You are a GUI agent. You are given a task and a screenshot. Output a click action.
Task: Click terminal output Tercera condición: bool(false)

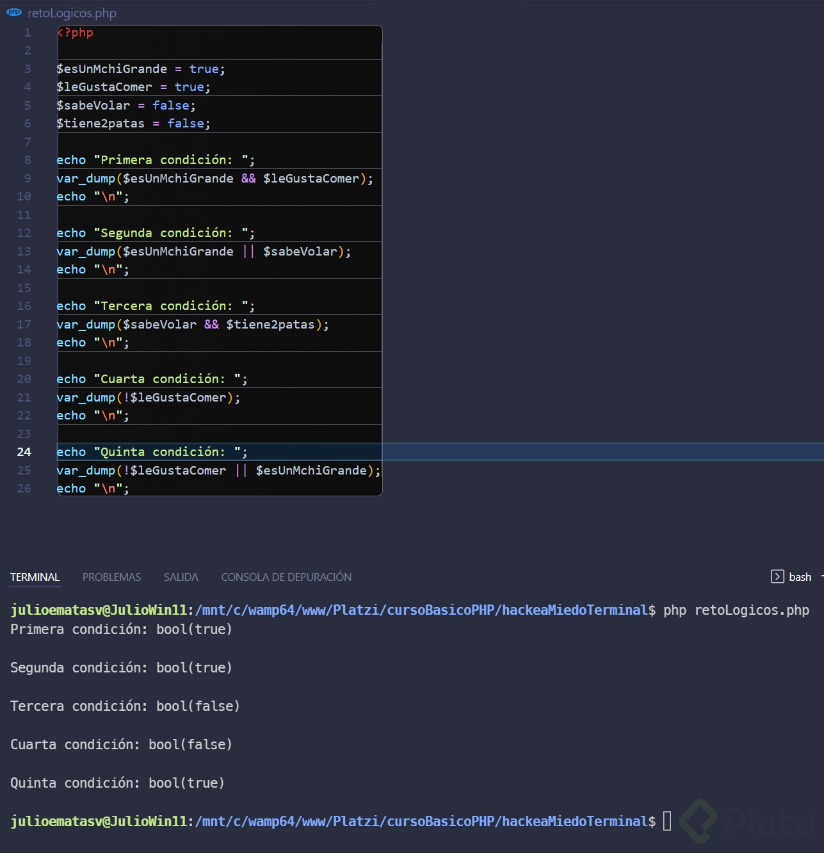pos(125,706)
